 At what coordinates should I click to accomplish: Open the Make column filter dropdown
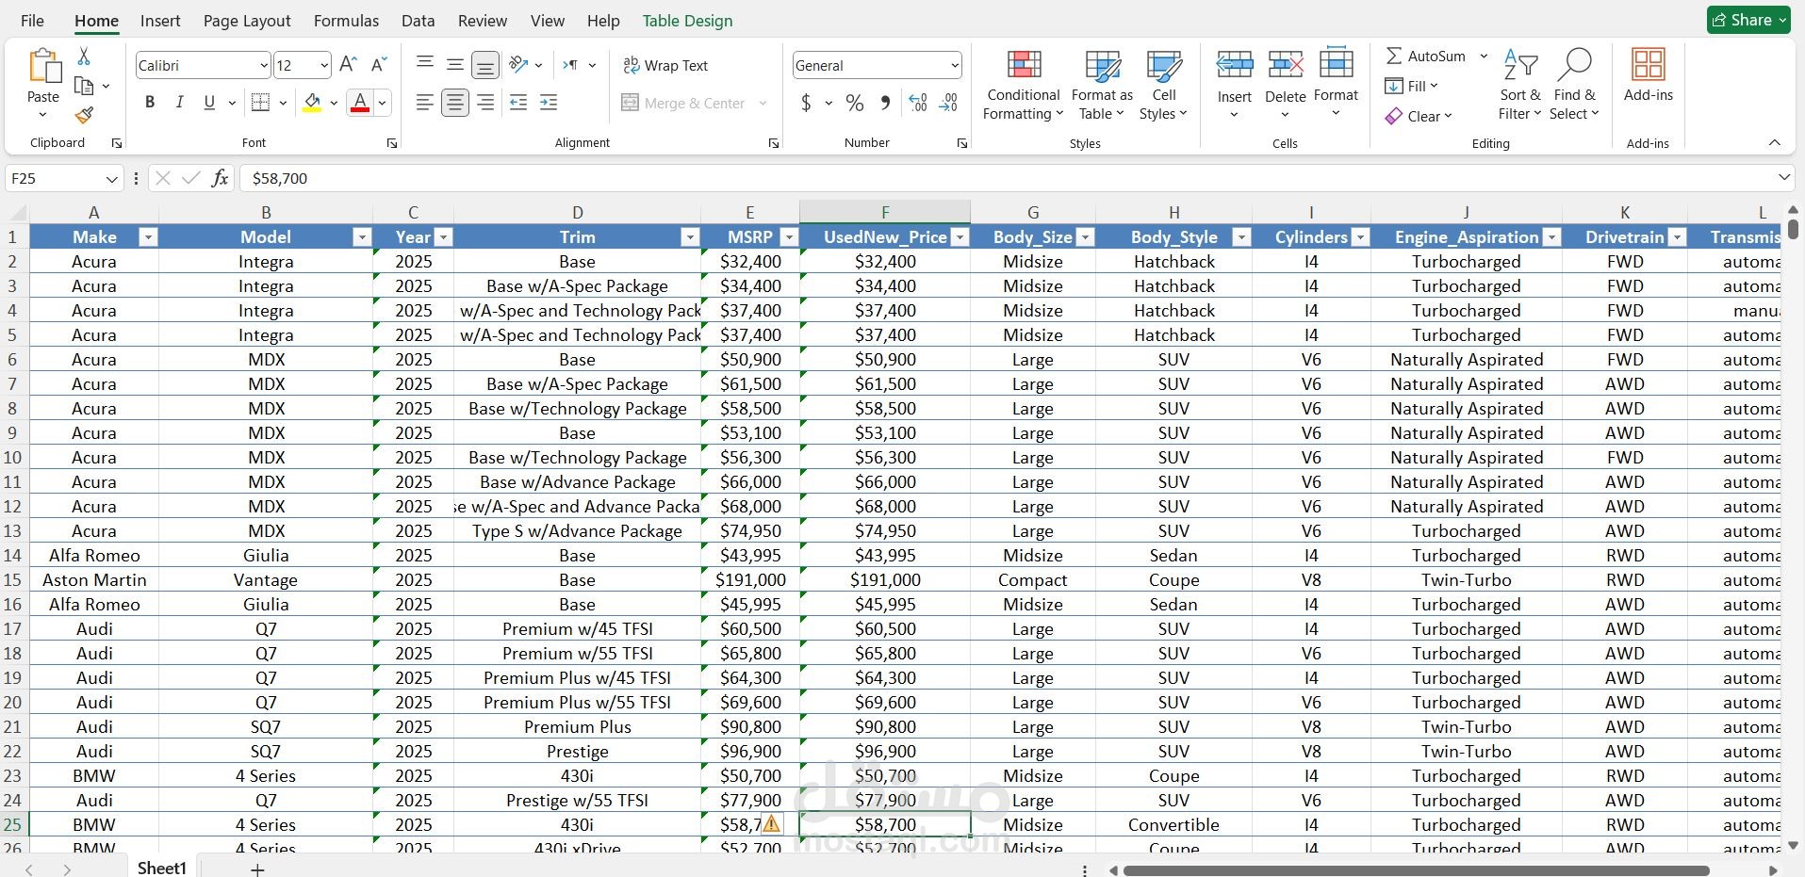pos(148,237)
